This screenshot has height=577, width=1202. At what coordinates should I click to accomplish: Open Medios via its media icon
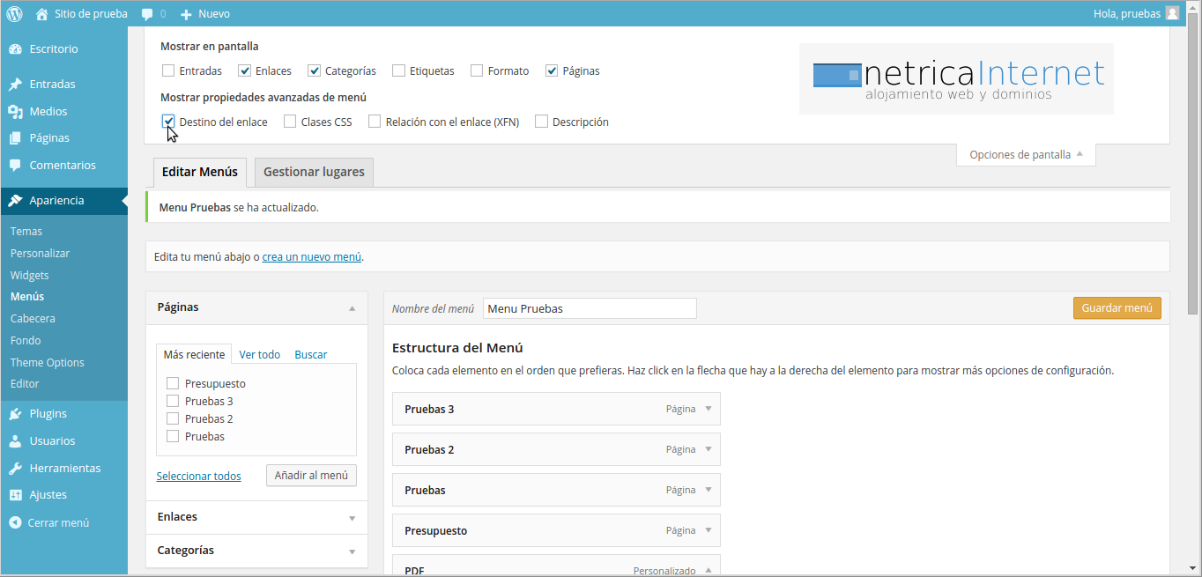click(x=15, y=112)
